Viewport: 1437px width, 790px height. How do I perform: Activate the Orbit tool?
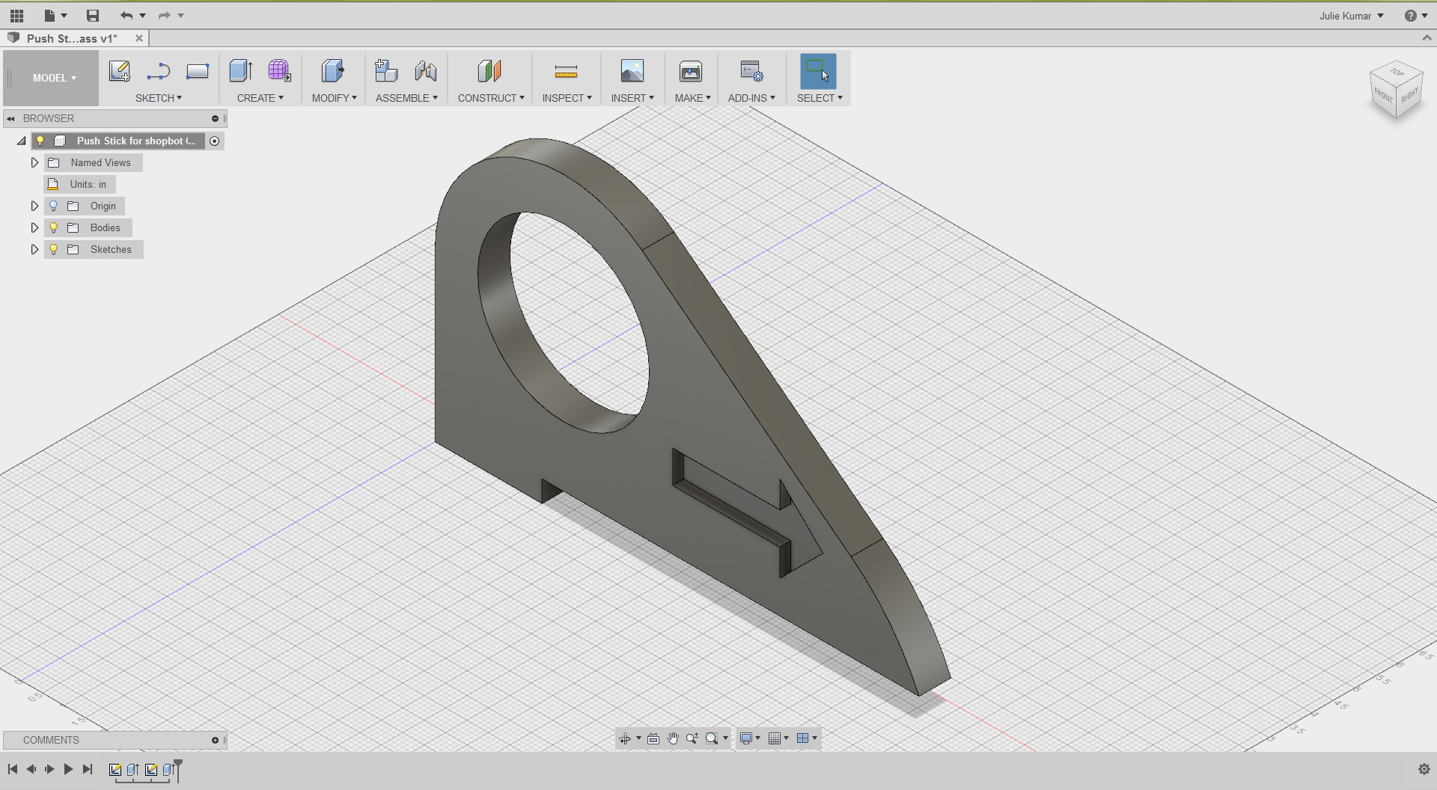coord(626,738)
